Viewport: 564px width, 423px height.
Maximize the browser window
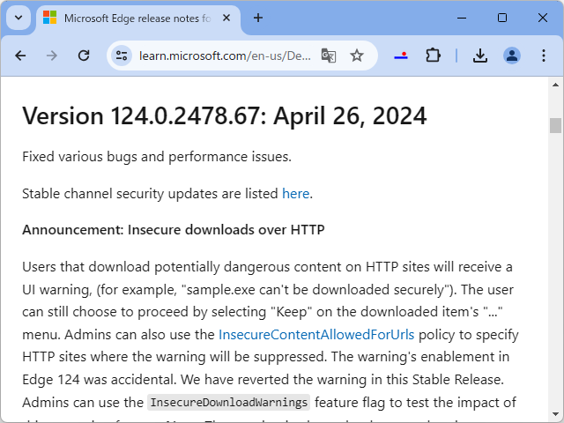click(502, 18)
